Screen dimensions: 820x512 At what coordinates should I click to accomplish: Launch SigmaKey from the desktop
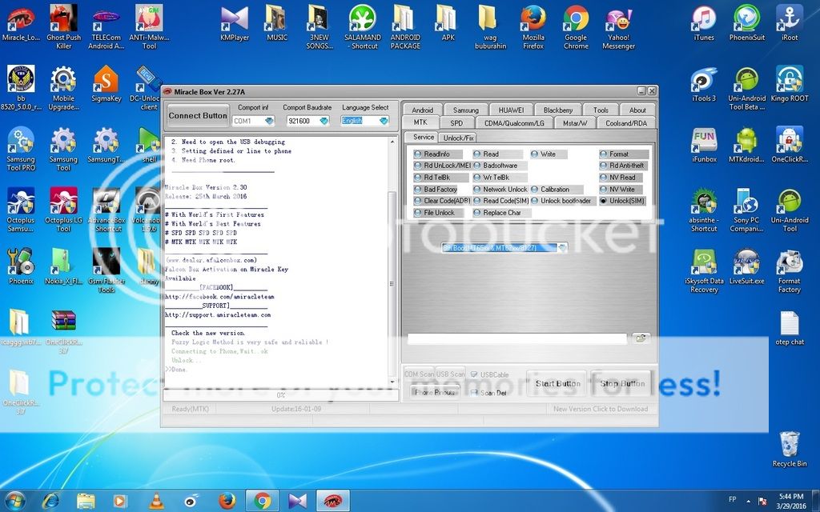point(106,82)
